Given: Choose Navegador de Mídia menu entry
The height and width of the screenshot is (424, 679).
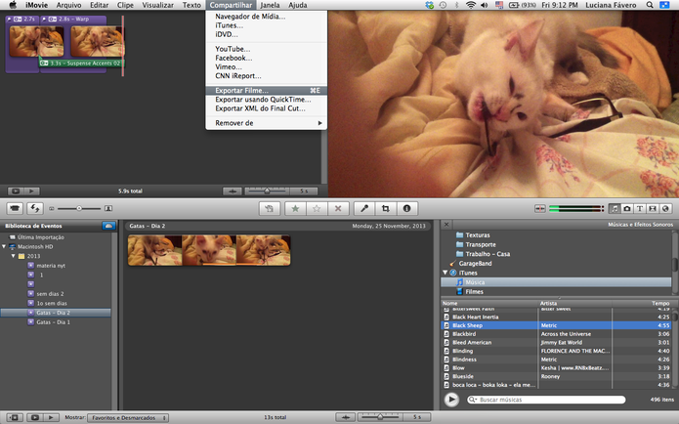Looking at the screenshot, I should (266, 17).
